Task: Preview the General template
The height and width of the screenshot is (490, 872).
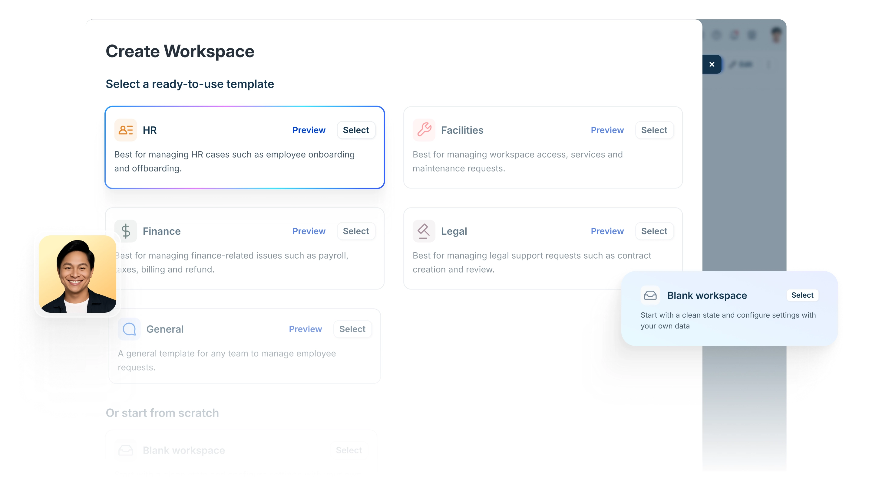Action: pyautogui.click(x=305, y=329)
